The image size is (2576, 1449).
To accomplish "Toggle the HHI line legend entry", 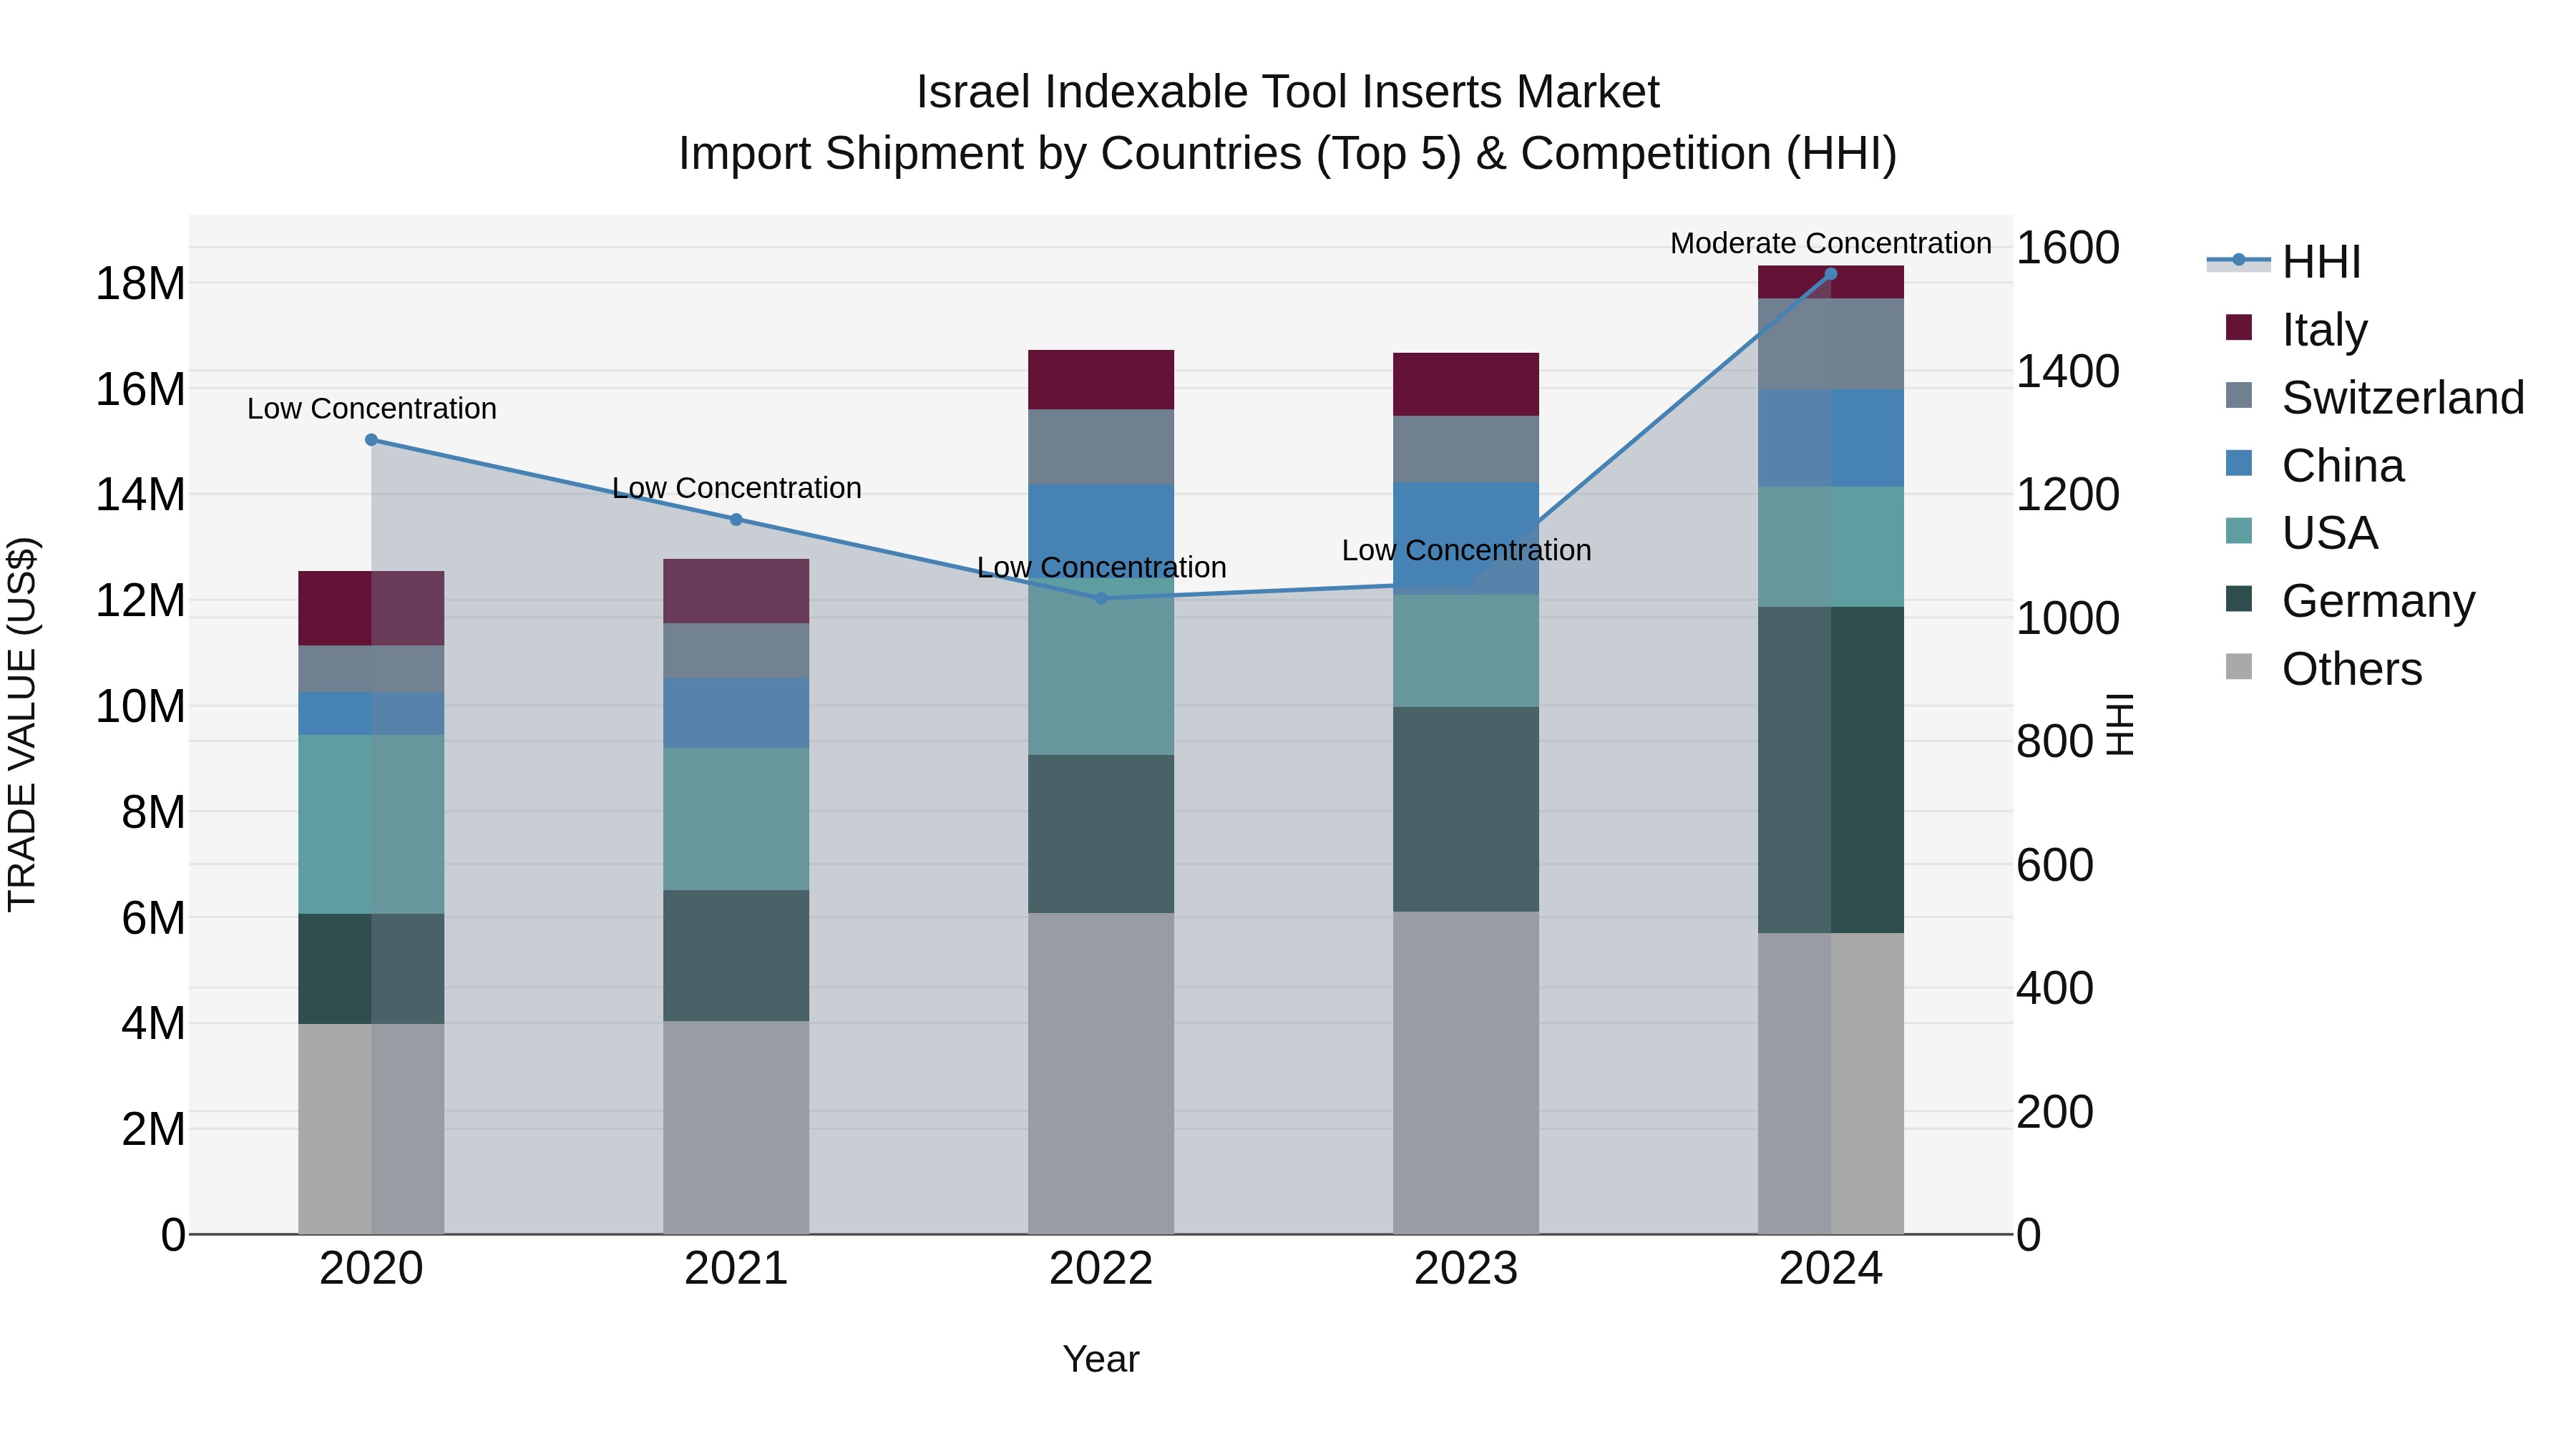I will point(2284,262).
